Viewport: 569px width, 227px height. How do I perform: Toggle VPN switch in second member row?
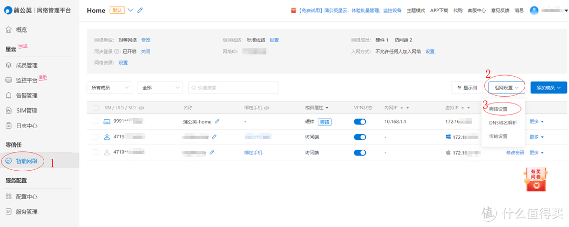click(x=360, y=137)
